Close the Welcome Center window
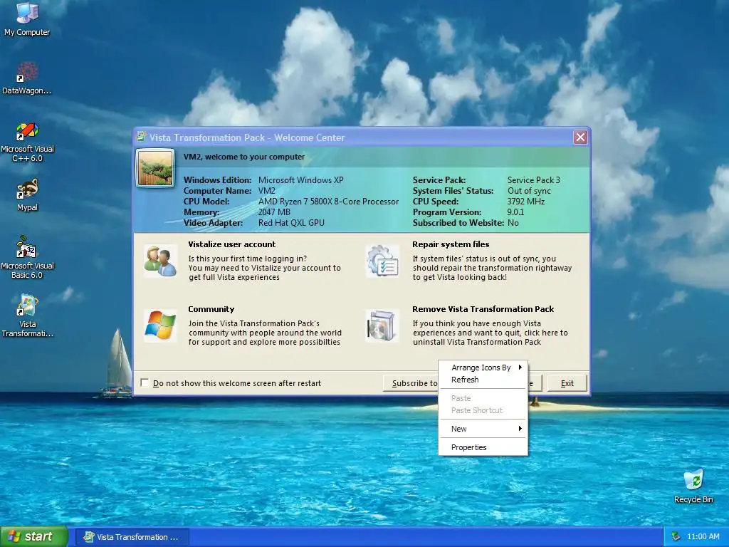The height and width of the screenshot is (547, 729). click(580, 137)
